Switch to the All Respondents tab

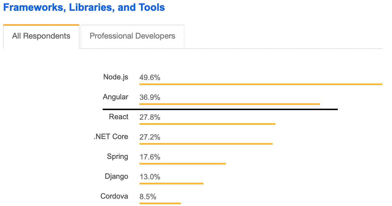point(41,36)
